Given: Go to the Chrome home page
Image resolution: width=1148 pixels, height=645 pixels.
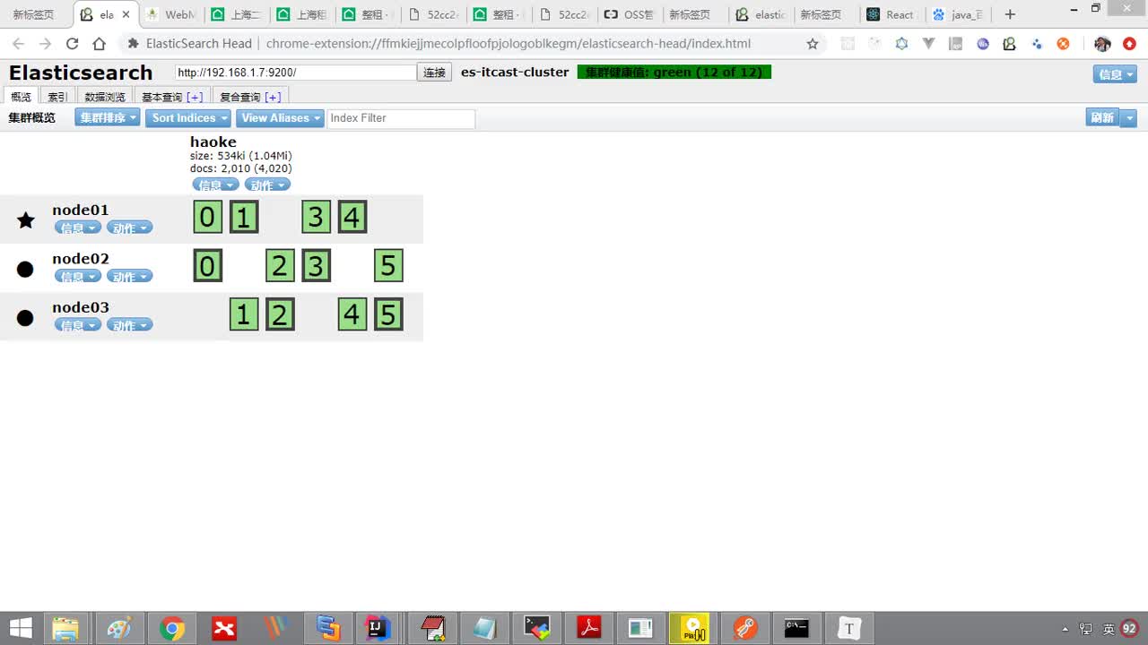Looking at the screenshot, I should coord(100,43).
